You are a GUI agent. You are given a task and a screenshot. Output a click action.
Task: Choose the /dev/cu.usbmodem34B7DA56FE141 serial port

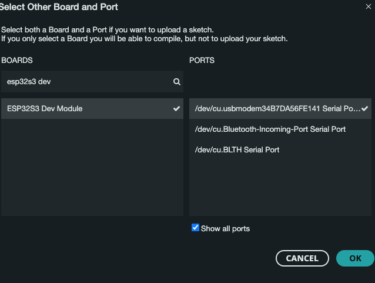(x=275, y=109)
